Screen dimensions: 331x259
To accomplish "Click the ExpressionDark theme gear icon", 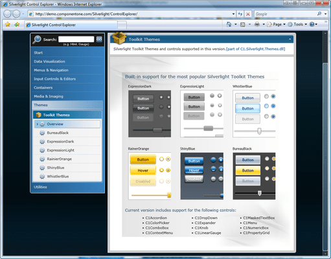I will 42,142.
